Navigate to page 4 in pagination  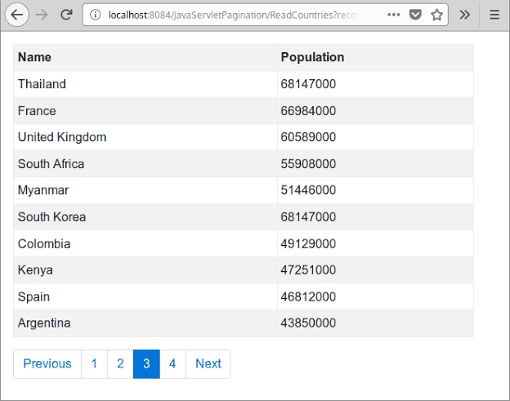click(172, 364)
